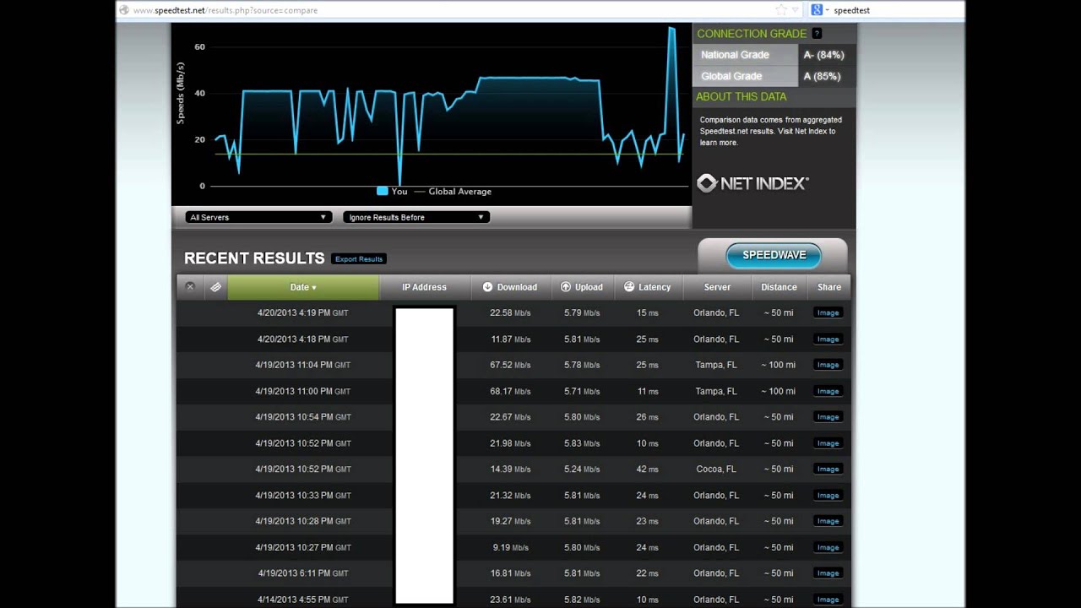Start a Speedwave with the blue button
1081x608 pixels.
pos(774,255)
